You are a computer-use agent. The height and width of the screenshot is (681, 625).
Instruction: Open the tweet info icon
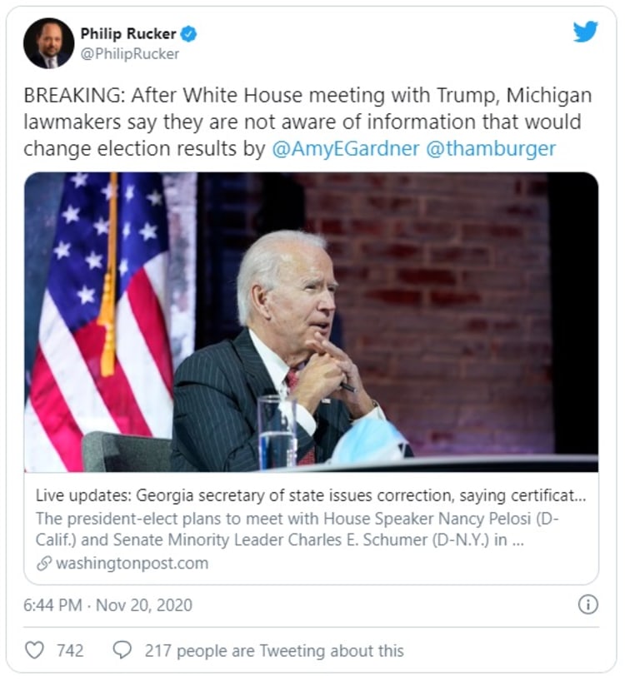click(x=587, y=604)
